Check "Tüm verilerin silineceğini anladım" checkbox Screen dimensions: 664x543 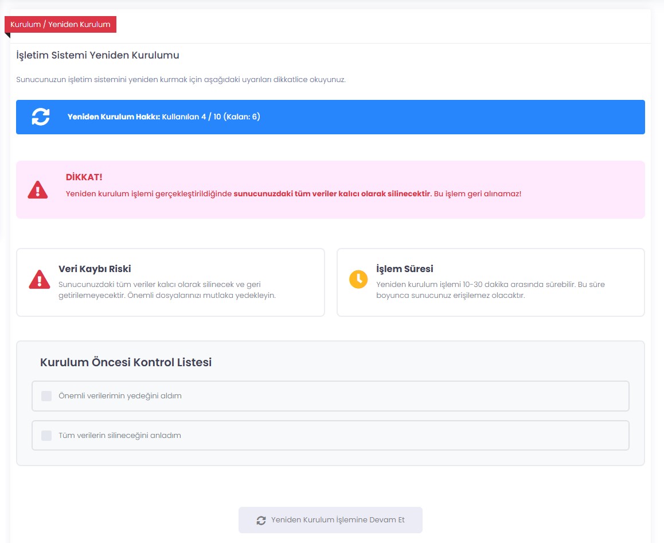tap(46, 435)
